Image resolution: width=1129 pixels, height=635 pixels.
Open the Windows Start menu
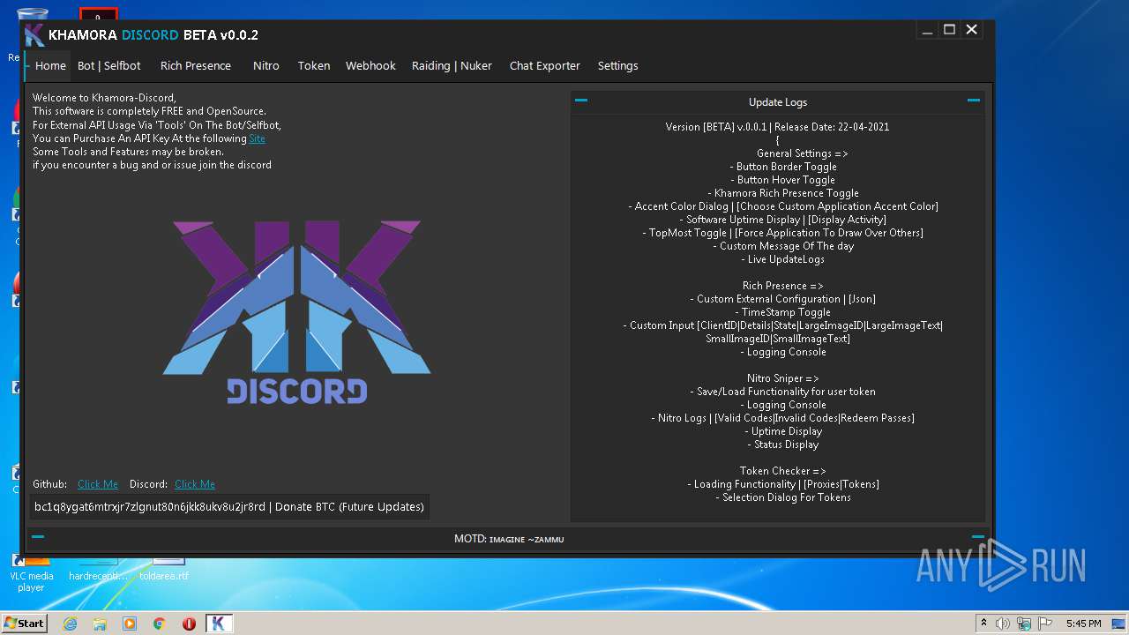25,623
